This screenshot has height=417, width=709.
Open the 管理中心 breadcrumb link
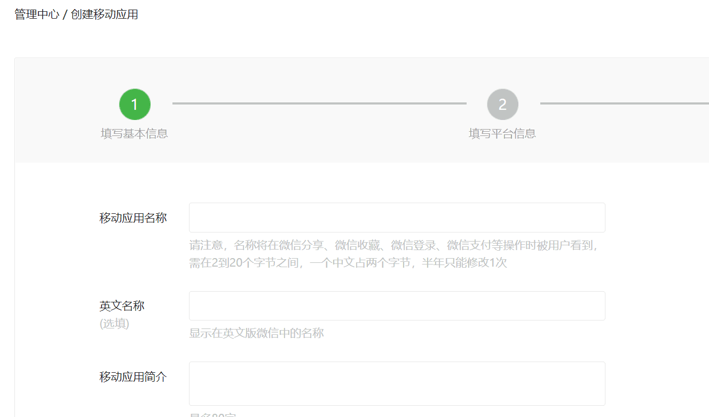click(37, 14)
